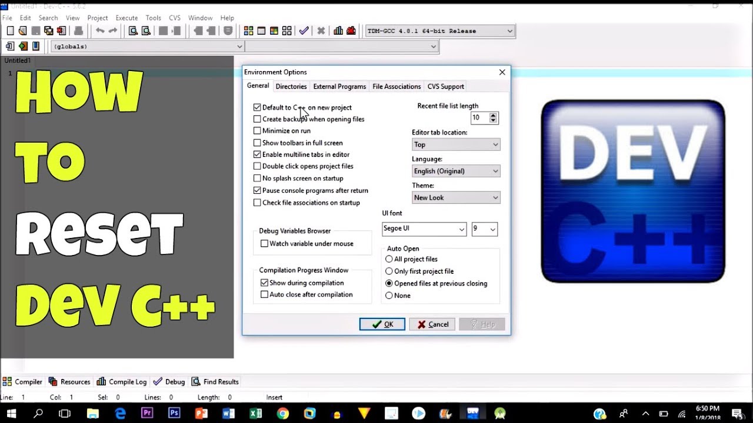Switch to the File Associations tab
This screenshot has height=423, width=753.
coord(397,86)
